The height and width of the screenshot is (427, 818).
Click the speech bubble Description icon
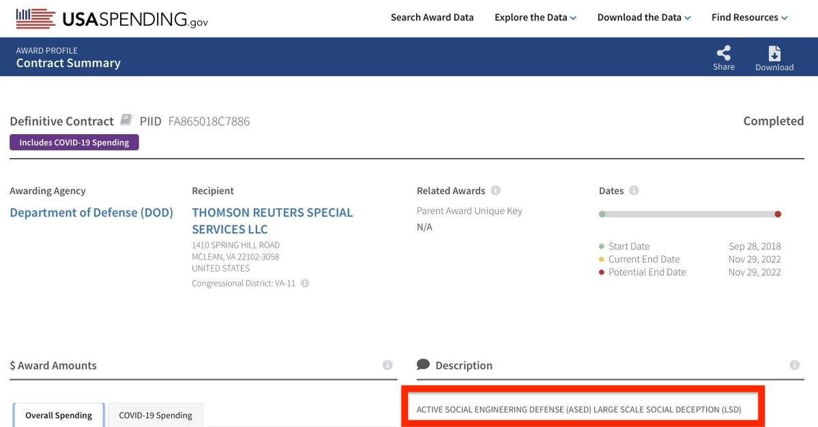point(423,364)
